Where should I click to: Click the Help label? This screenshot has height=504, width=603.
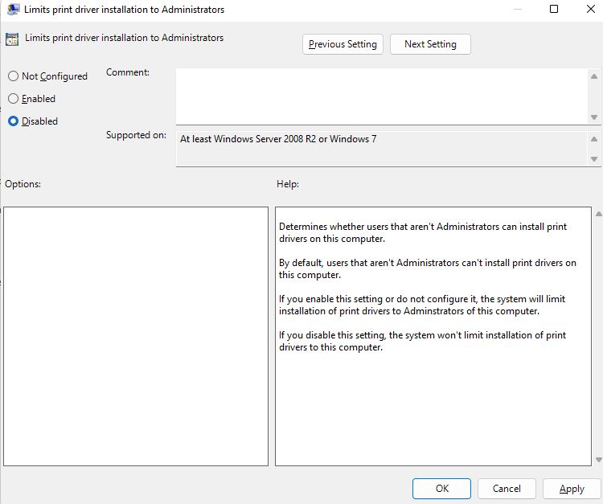288,184
